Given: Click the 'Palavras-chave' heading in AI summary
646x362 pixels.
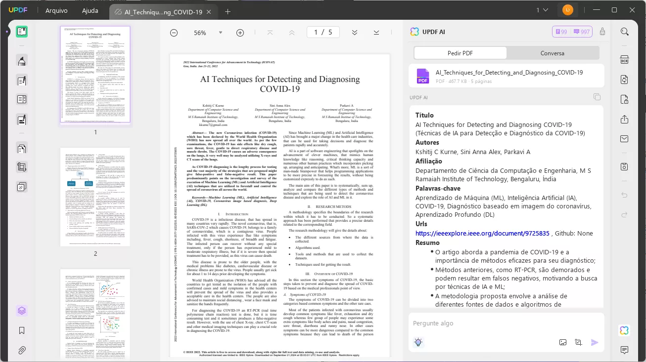Looking at the screenshot, I should [438, 188].
